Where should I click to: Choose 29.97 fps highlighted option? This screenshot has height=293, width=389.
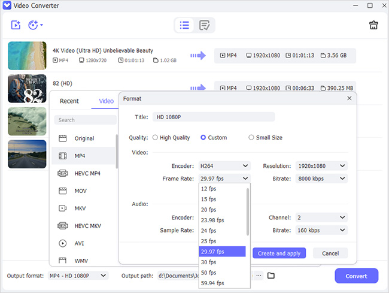(222, 252)
